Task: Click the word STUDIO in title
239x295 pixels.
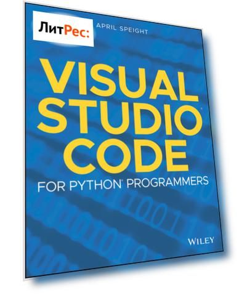Action: 121,118
